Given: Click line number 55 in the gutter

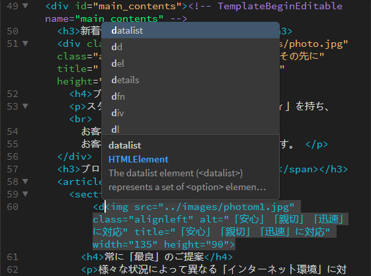Looking at the screenshot, I should (x=13, y=144).
